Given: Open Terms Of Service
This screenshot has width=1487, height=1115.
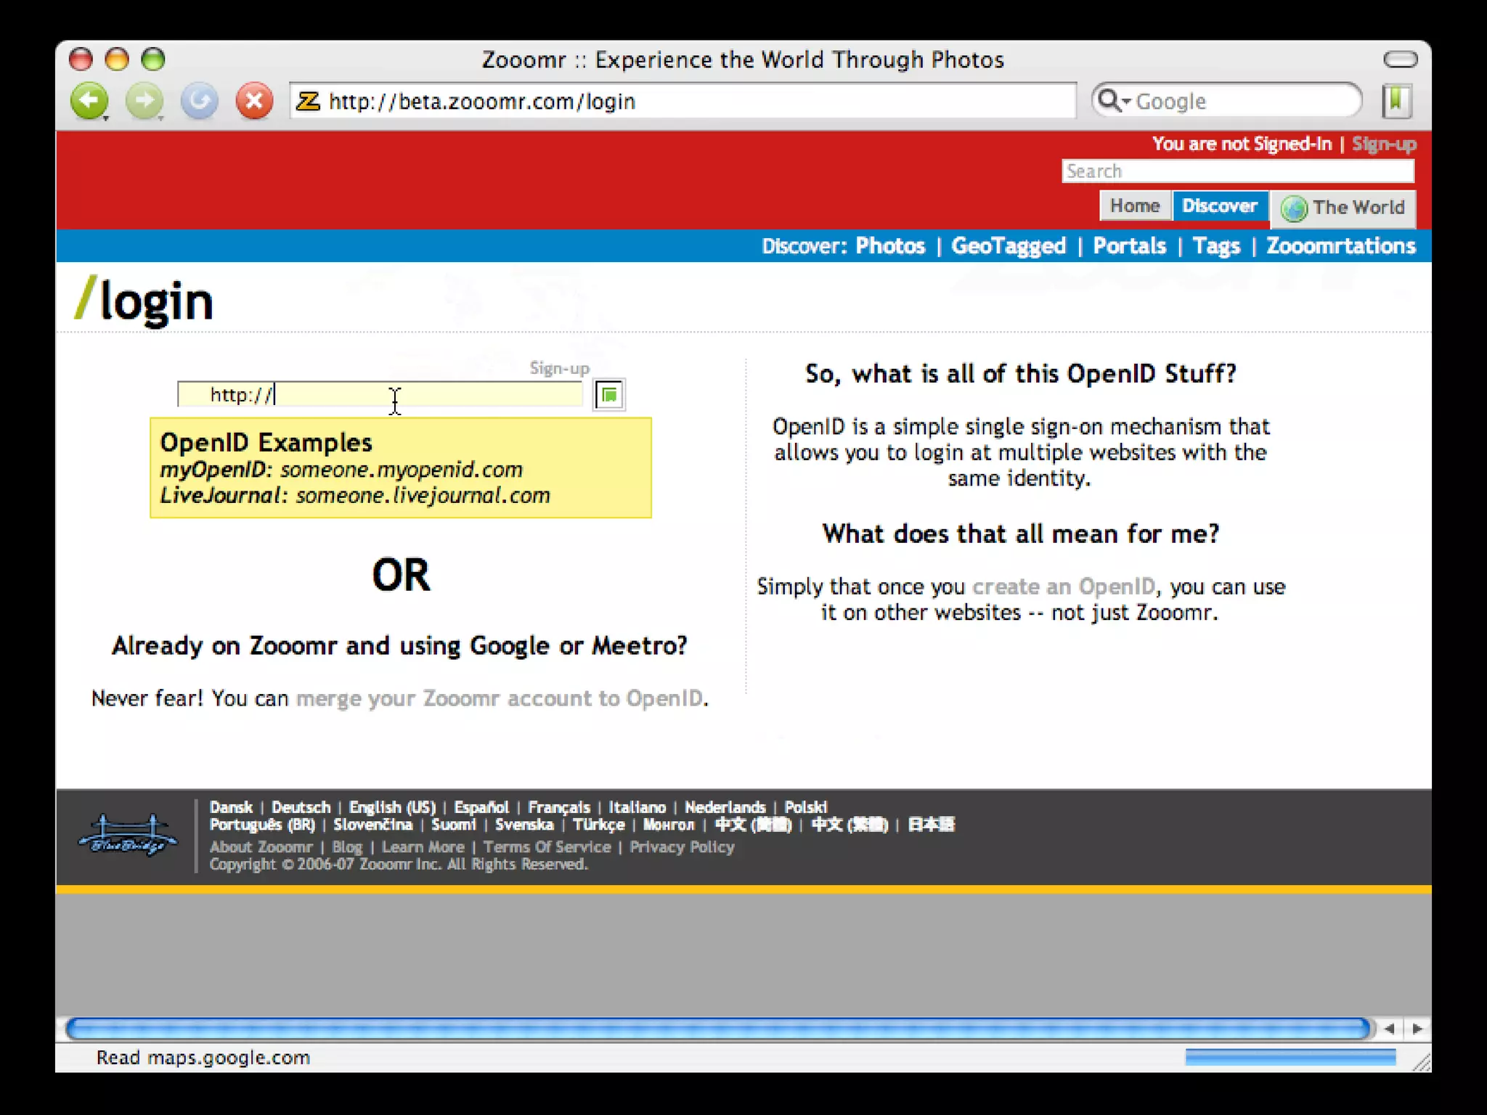Looking at the screenshot, I should tap(547, 846).
